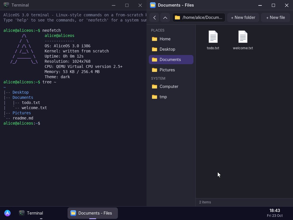
Task: Open the AliceOS start menu icon
Action: click(x=7, y=213)
